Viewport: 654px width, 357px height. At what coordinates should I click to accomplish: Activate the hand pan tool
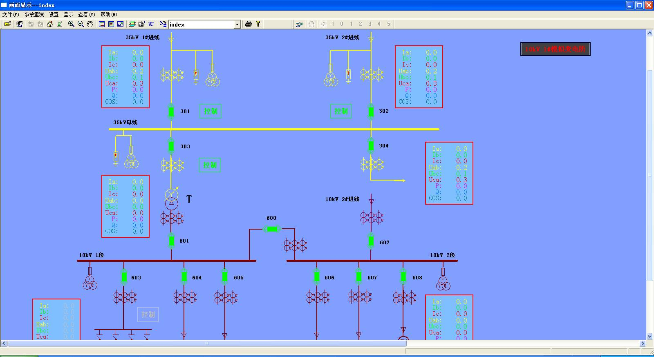(90, 24)
